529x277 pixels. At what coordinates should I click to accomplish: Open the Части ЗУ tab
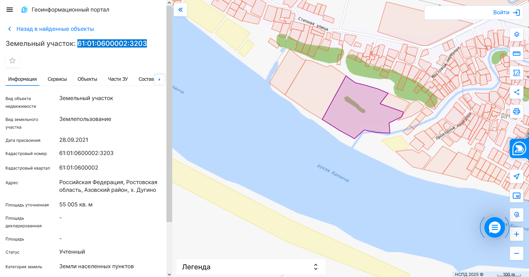tap(118, 79)
